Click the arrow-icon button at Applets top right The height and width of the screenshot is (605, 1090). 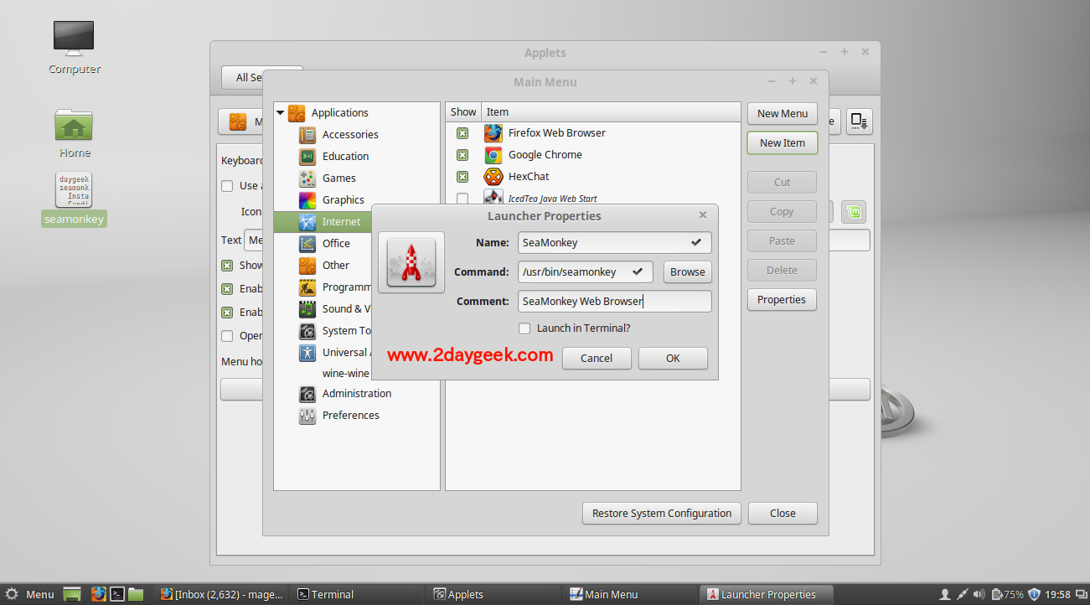[859, 122]
